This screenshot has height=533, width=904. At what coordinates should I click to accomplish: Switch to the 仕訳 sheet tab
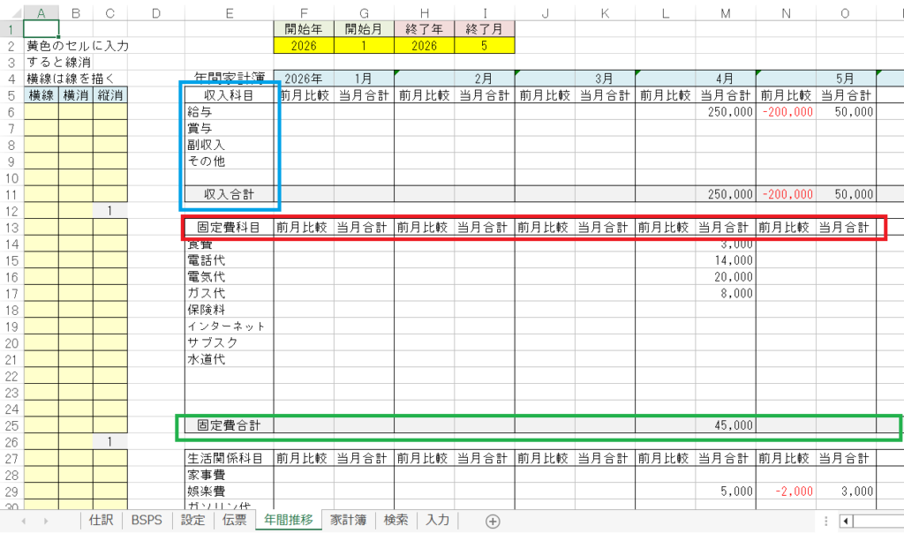[100, 521]
